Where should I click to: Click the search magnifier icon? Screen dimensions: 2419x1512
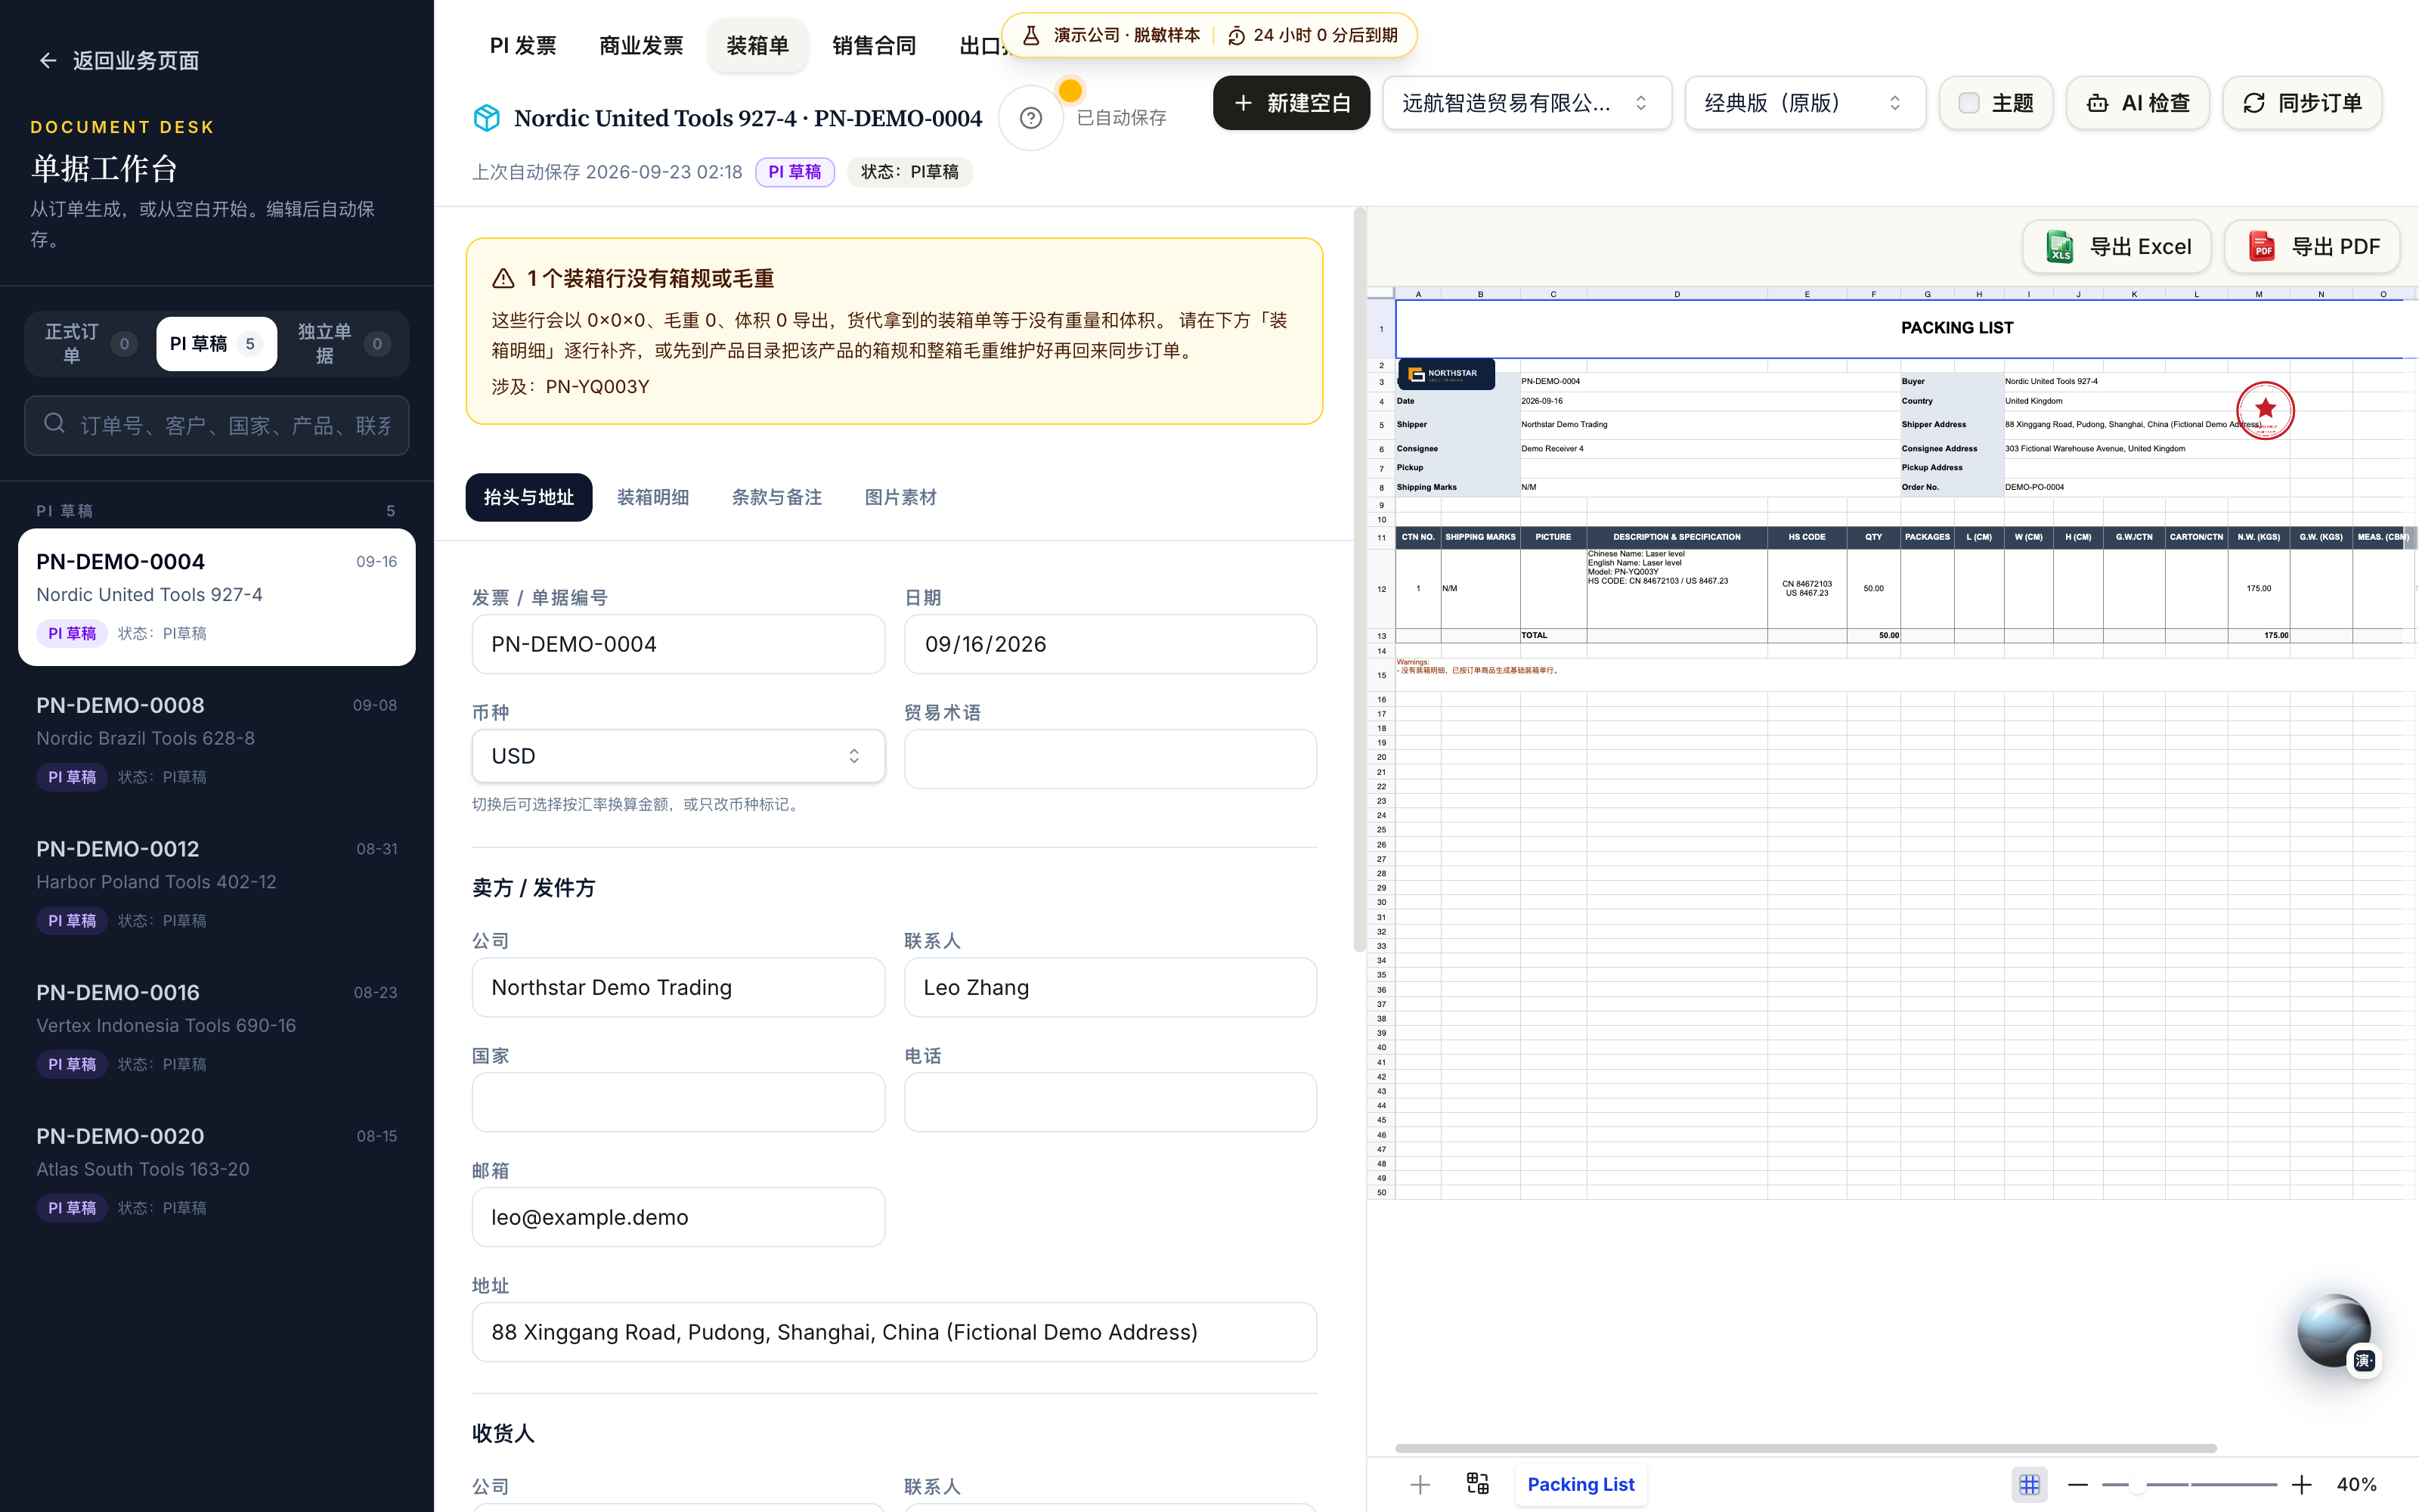pyautogui.click(x=55, y=424)
